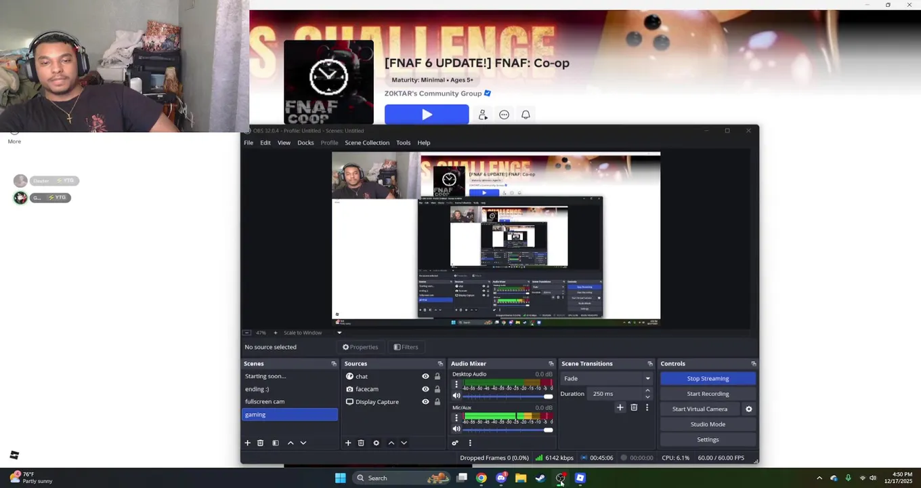Open the Tools menu in OBS
Image resolution: width=921 pixels, height=488 pixels.
(403, 143)
